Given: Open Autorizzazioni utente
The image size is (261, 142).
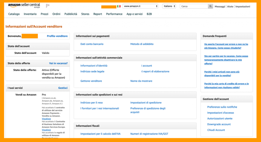Looking at the screenshot, I should 220,119.
